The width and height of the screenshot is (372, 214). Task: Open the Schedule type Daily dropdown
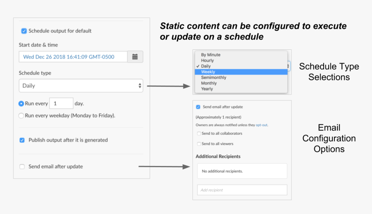[81, 86]
